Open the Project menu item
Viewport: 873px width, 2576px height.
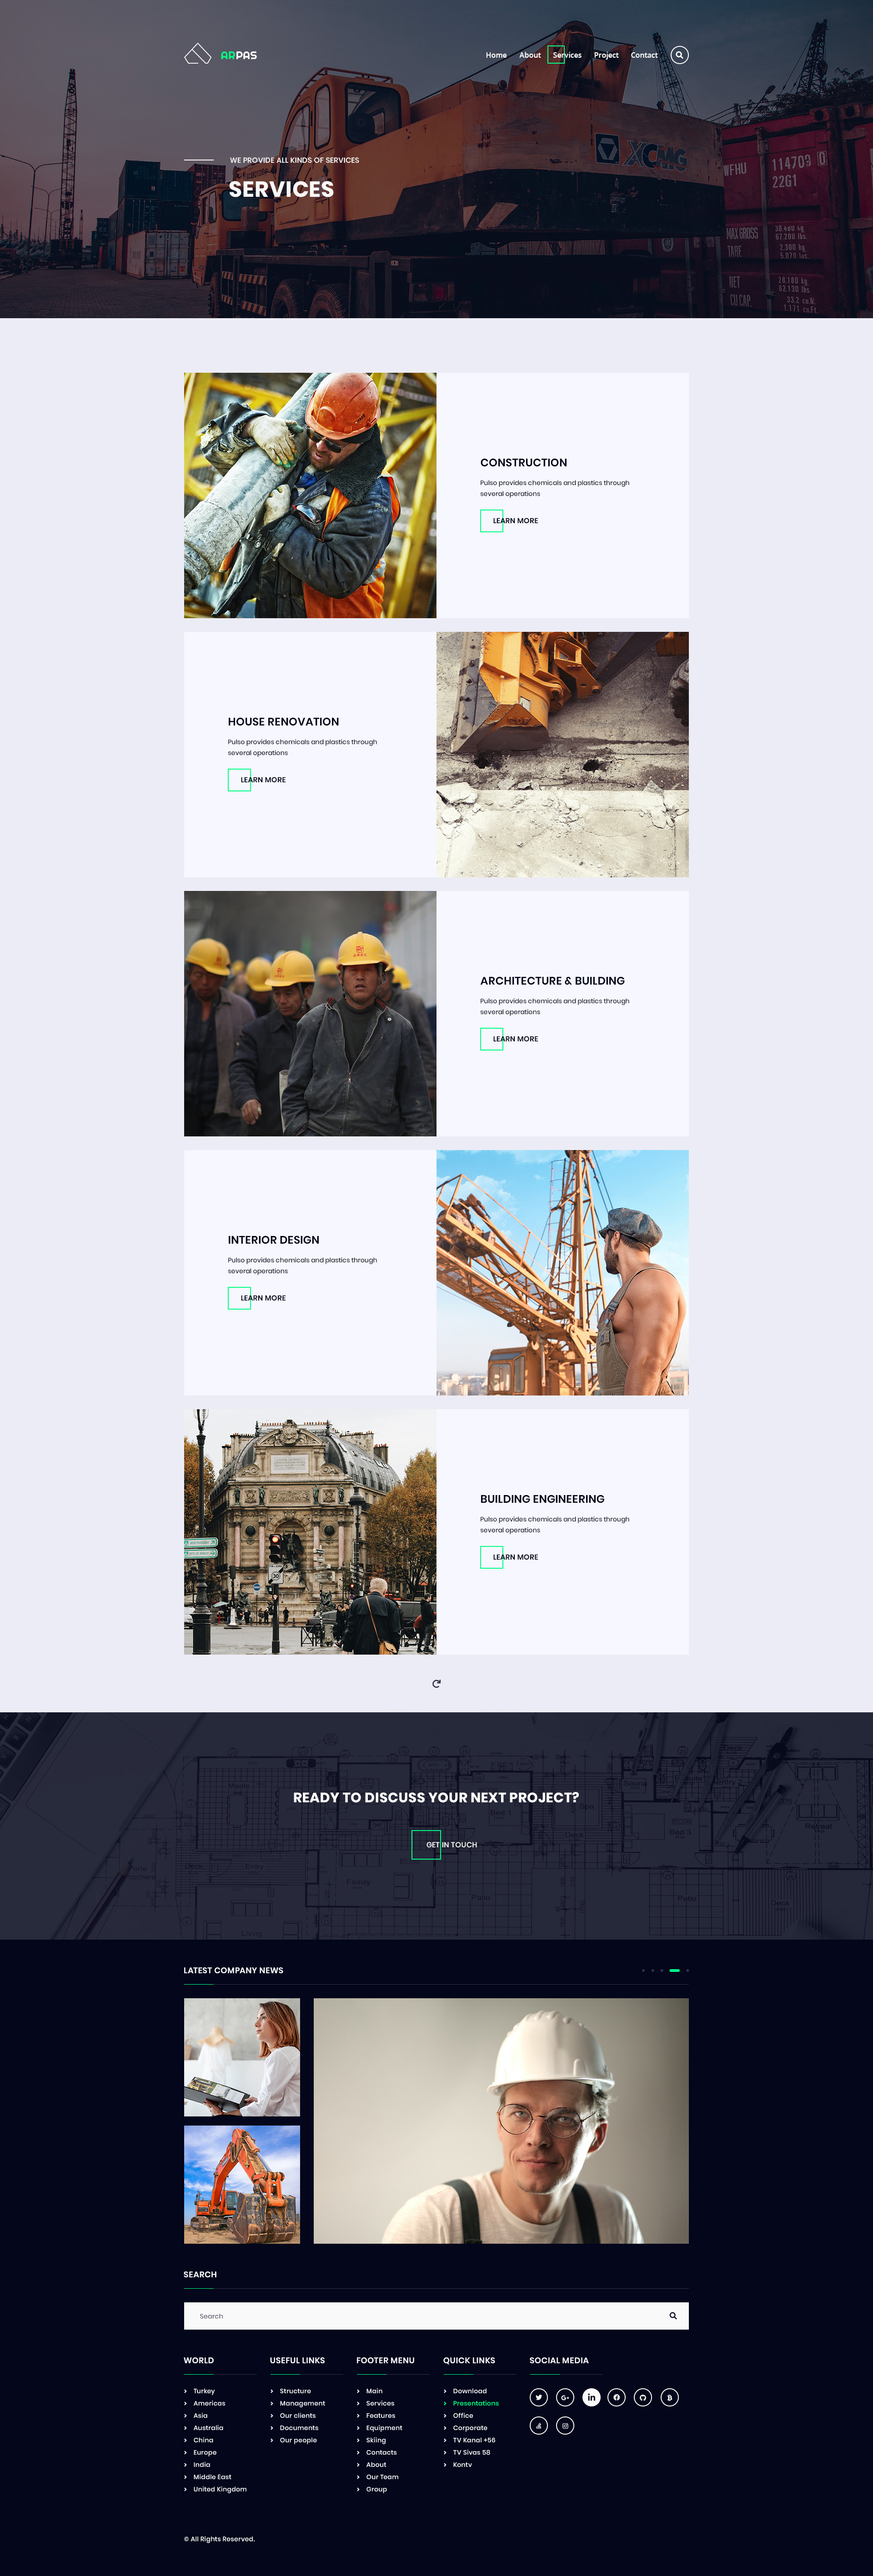click(x=606, y=55)
